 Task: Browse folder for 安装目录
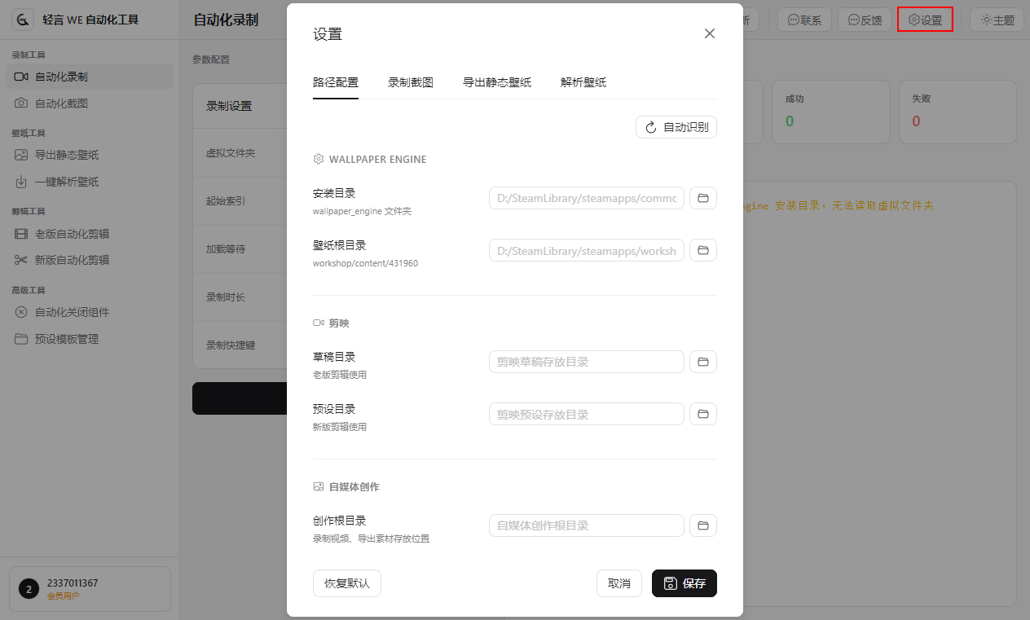coord(703,198)
